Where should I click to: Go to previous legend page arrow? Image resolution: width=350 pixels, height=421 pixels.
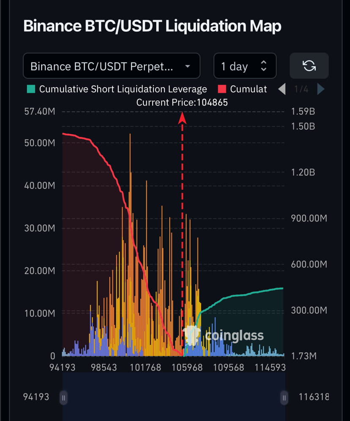pos(282,89)
